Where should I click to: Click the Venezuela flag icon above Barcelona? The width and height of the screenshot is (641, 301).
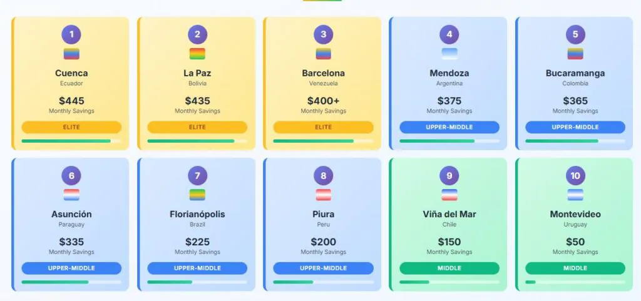(323, 54)
